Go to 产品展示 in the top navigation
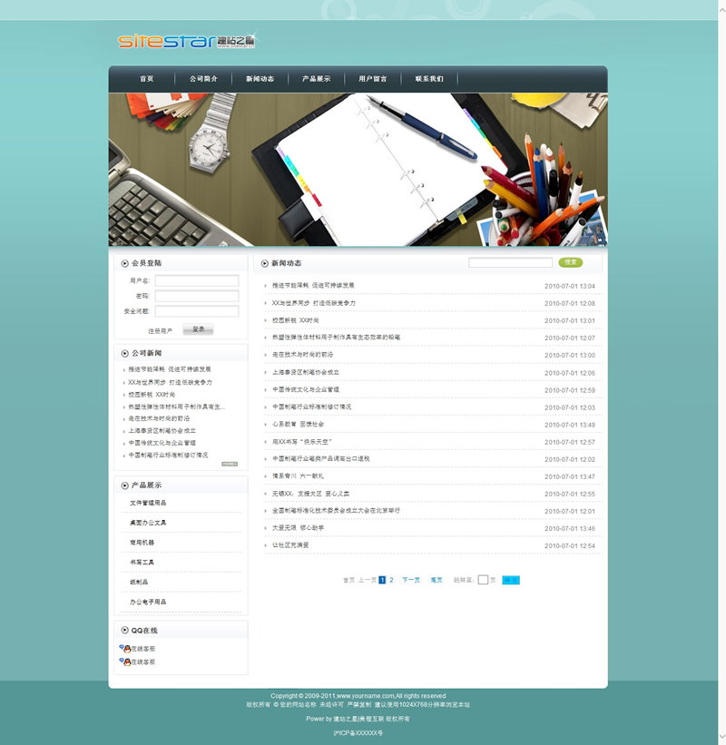Viewport: 726px width, 745px height. [x=316, y=79]
